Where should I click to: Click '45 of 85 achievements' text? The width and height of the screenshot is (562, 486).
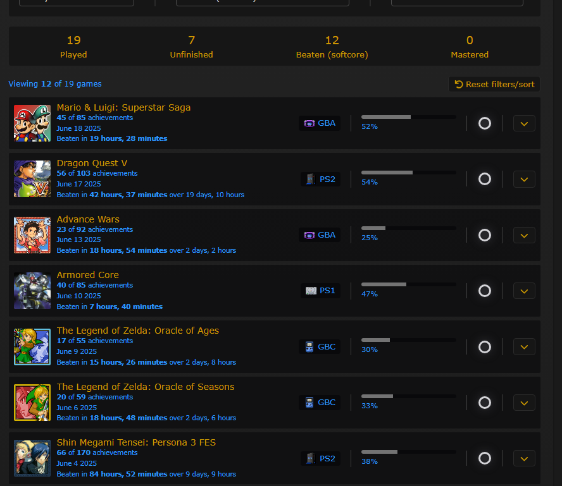coord(95,118)
